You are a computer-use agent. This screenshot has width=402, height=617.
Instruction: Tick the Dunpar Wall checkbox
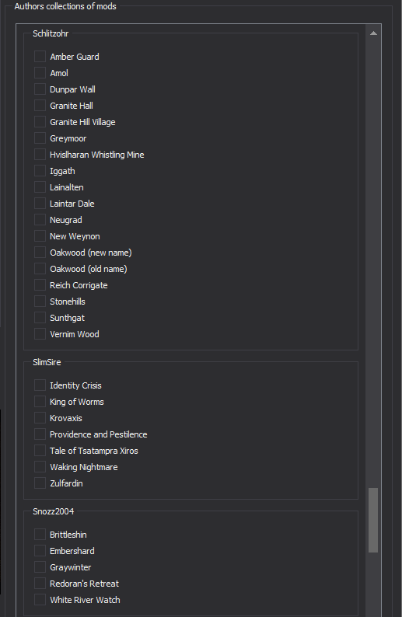pos(40,89)
